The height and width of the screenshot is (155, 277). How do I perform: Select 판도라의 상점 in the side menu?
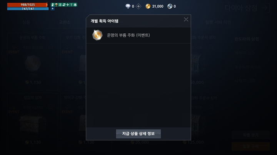tap(247, 39)
